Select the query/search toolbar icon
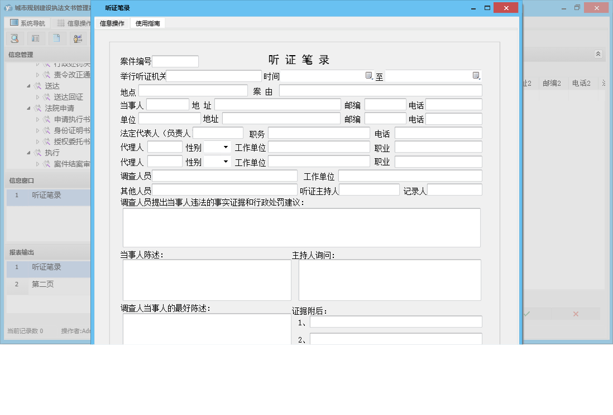613x415 pixels. (15, 38)
